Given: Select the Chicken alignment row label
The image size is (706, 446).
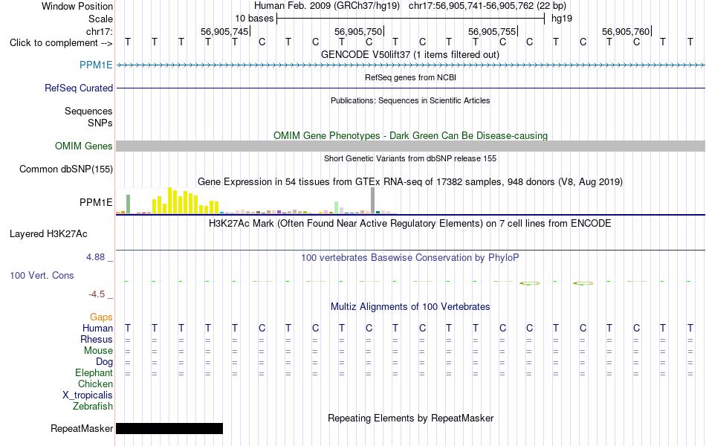Looking at the screenshot, I should click(x=95, y=384).
